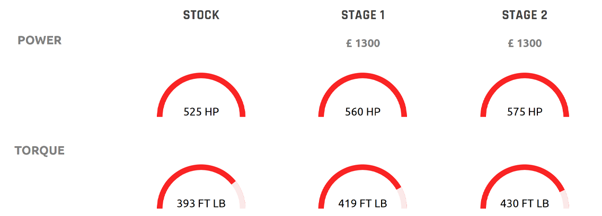This screenshot has width=602, height=216.
Task: Click the pale unfilled segment of the 430 FT LB gauge
Action: [x=565, y=199]
